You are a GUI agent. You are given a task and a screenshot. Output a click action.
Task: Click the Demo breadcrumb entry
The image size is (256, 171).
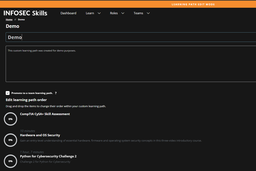tap(21, 19)
